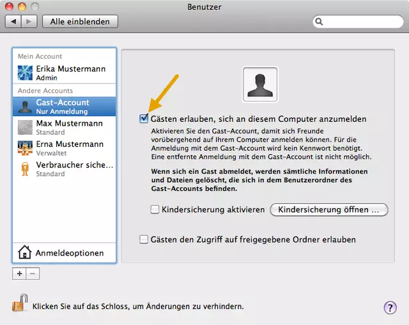Click the 'Alle einblenden' button
Image resolution: width=409 pixels, height=325 pixels.
pyautogui.click(x=80, y=22)
